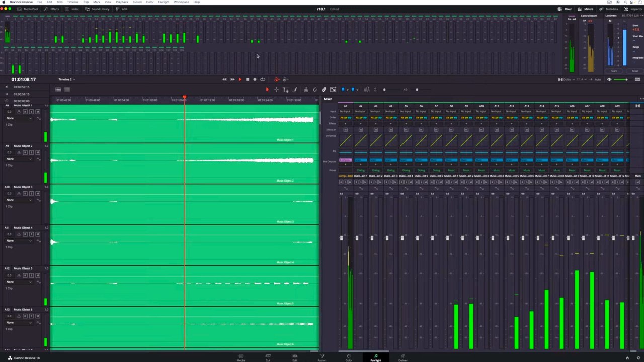This screenshot has width=644, height=362.
Task: Click the rewind transport button
Action: point(224,79)
